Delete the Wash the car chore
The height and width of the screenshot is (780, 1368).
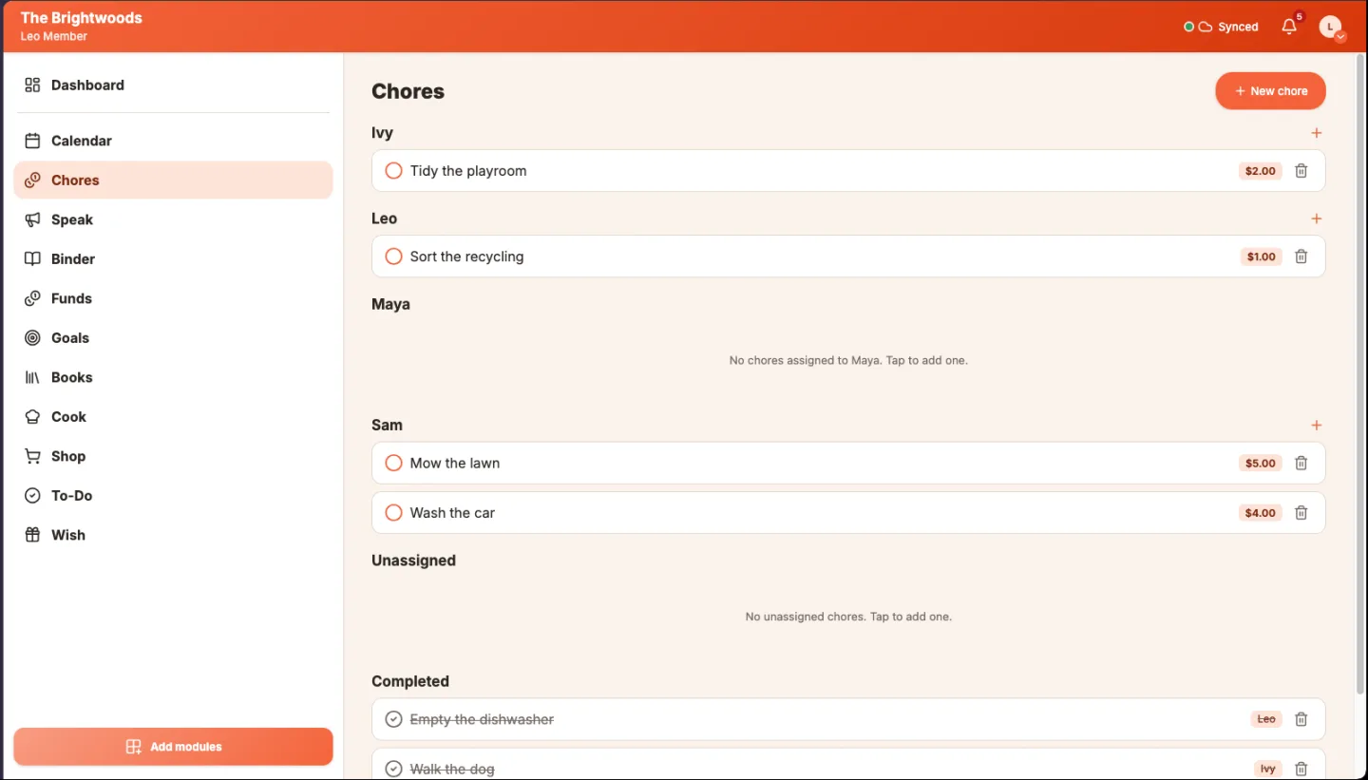tap(1301, 513)
